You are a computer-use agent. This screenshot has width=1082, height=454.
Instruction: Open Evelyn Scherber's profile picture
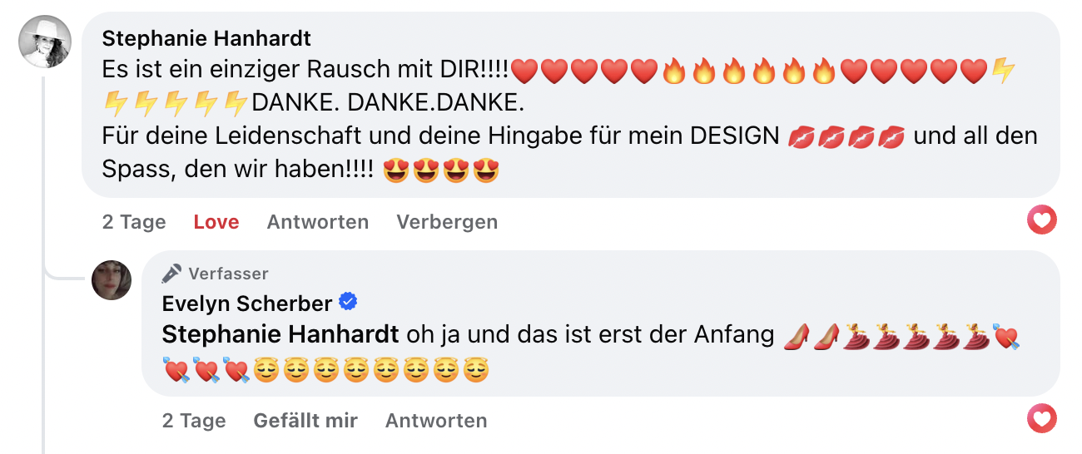click(112, 280)
